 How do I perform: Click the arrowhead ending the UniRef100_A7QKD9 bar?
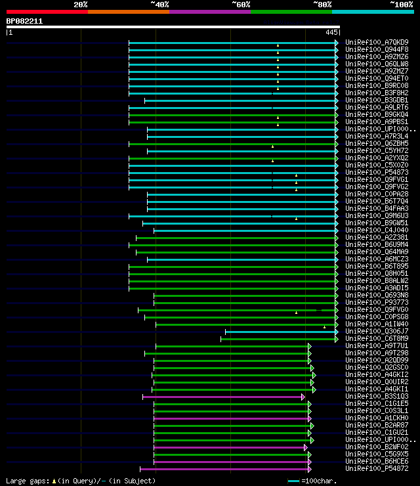337,43
